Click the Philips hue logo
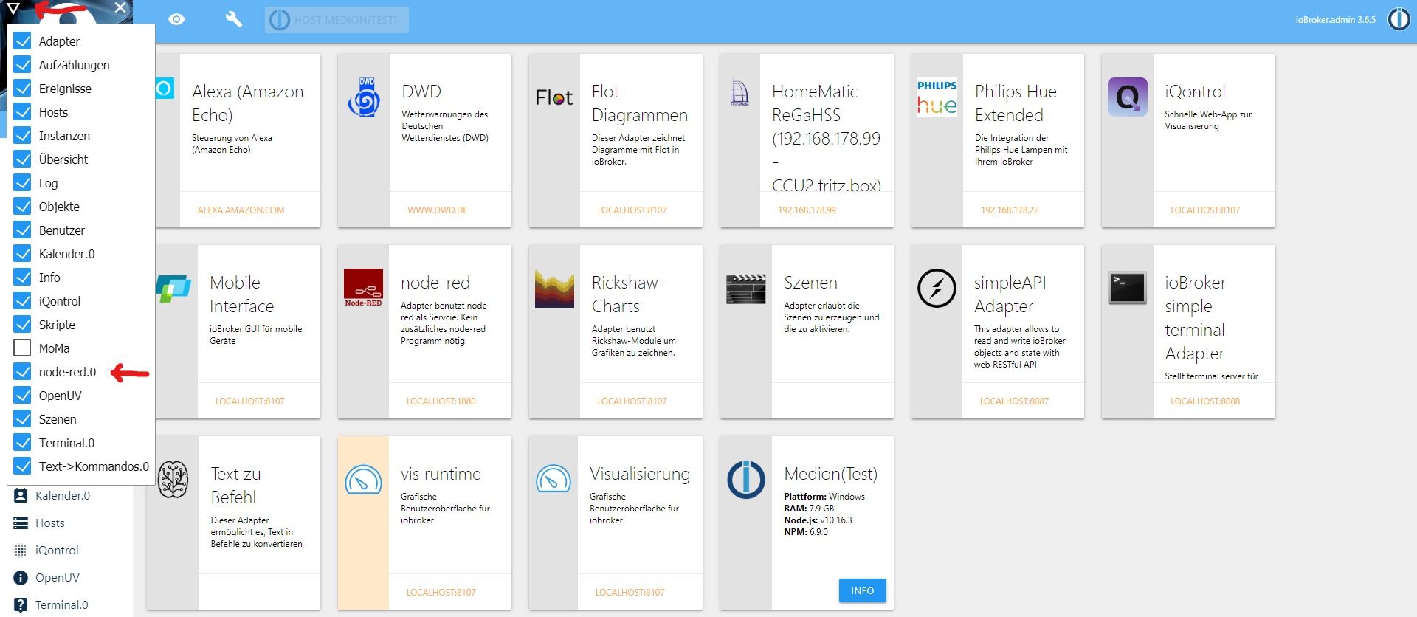 [937, 97]
